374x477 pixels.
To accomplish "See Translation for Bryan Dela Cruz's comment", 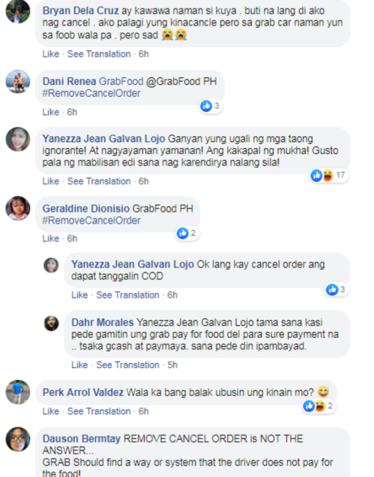I will 99,54.
